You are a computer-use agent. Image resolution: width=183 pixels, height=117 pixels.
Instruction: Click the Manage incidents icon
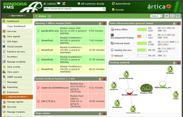[x=4, y=61]
